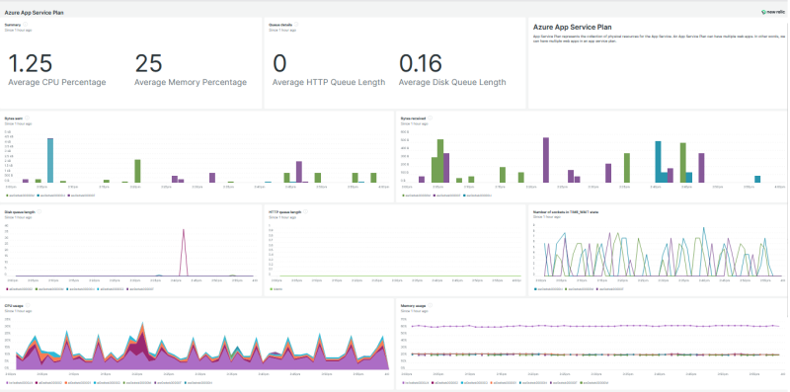Open info icon beside Memory usage title
790x392 pixels.
point(430,305)
